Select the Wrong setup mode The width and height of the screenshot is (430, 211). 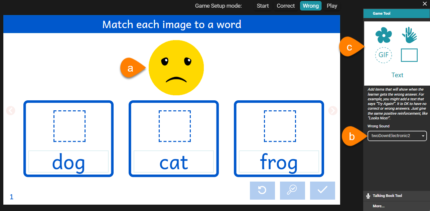311,6
